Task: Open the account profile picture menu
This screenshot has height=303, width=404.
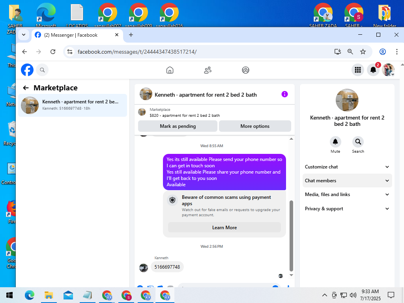Action: 388,70
